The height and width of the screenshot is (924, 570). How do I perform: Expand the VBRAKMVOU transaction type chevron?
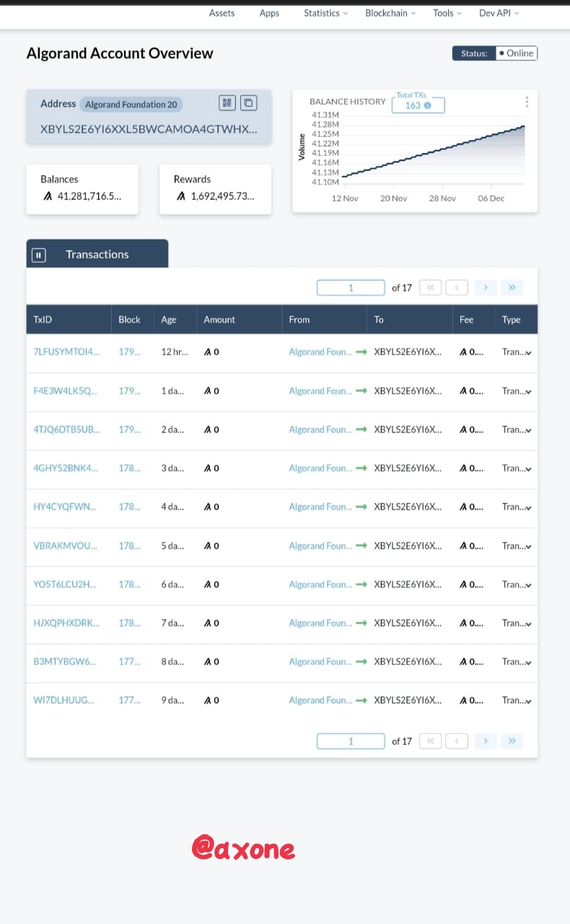529,546
